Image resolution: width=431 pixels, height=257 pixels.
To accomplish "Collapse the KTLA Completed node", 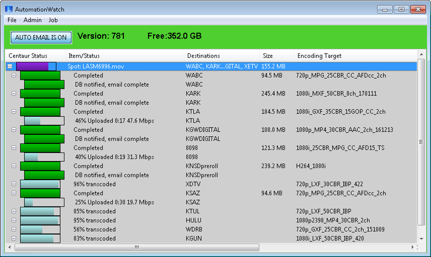I will (14, 111).
